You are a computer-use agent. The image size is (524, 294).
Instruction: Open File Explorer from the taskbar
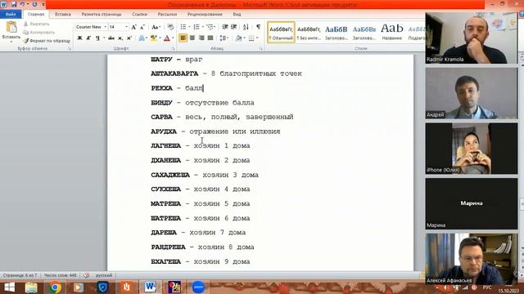[x=31, y=287]
